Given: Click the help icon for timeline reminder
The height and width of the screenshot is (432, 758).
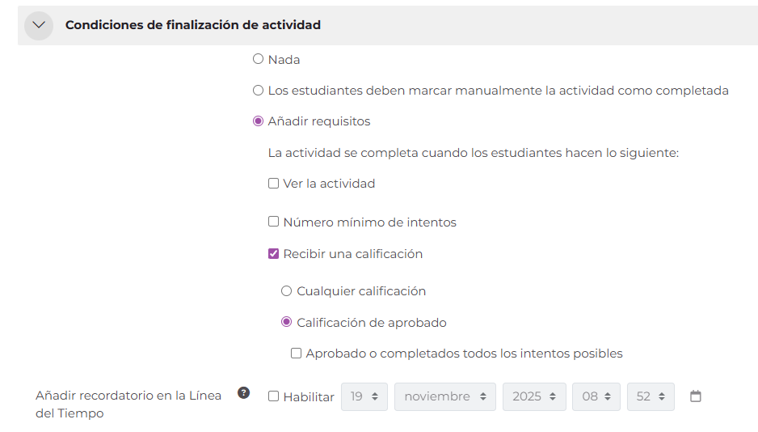Looking at the screenshot, I should click(x=243, y=393).
